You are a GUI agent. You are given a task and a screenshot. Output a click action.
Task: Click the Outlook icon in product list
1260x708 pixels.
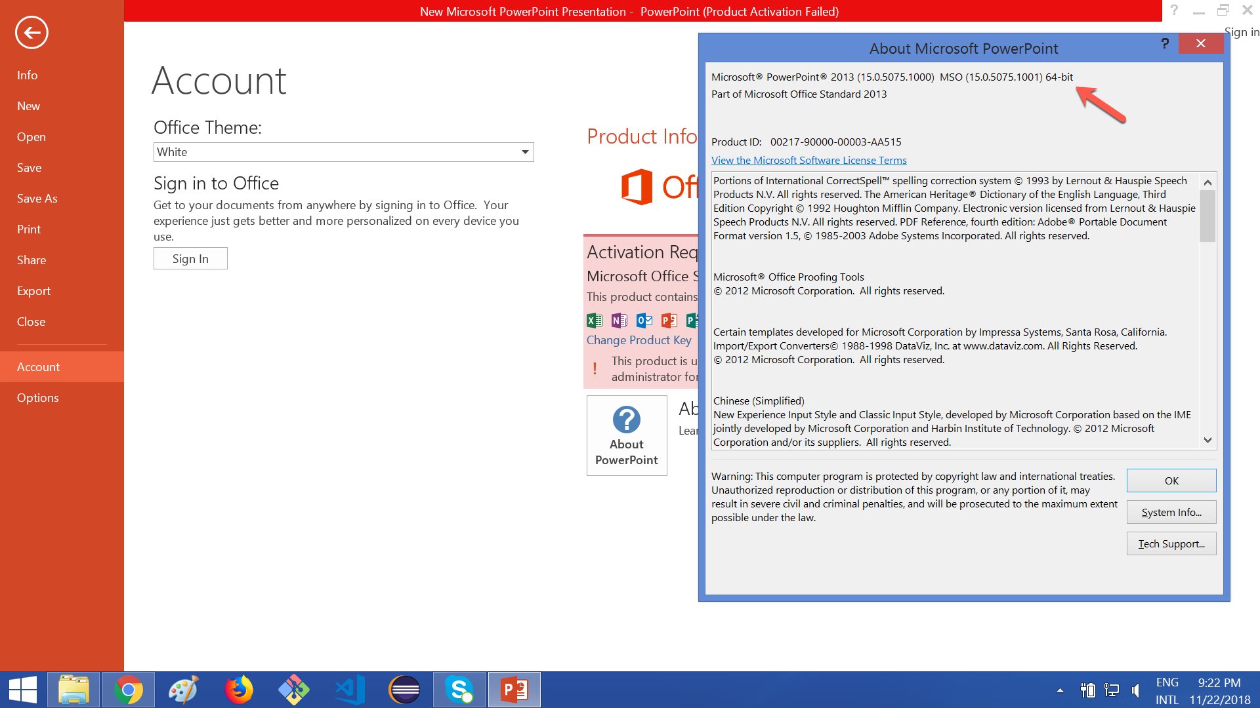point(644,320)
